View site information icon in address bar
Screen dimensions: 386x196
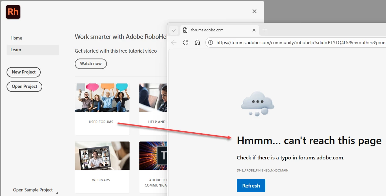pyautogui.click(x=211, y=43)
